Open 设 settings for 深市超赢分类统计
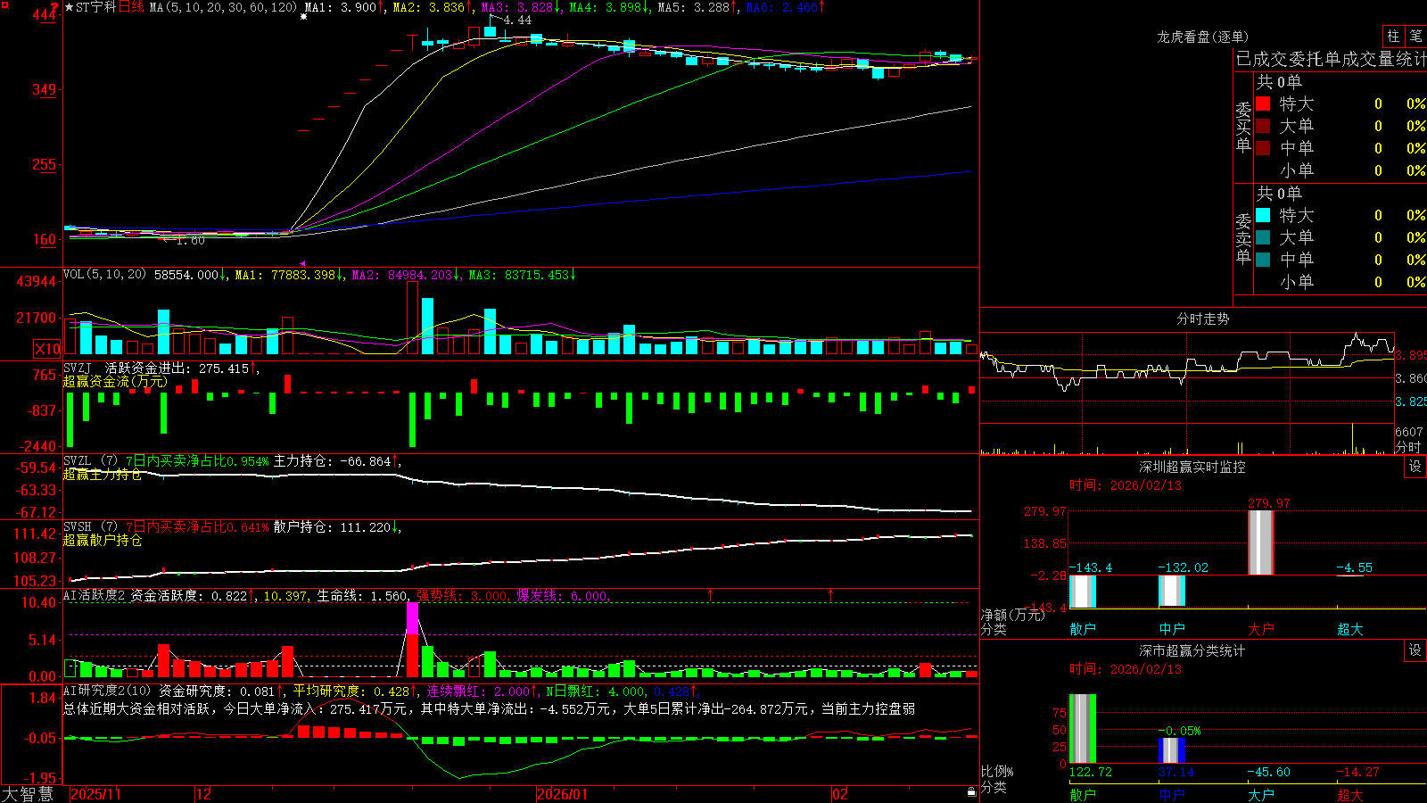This screenshot has width=1427, height=803. [1415, 650]
